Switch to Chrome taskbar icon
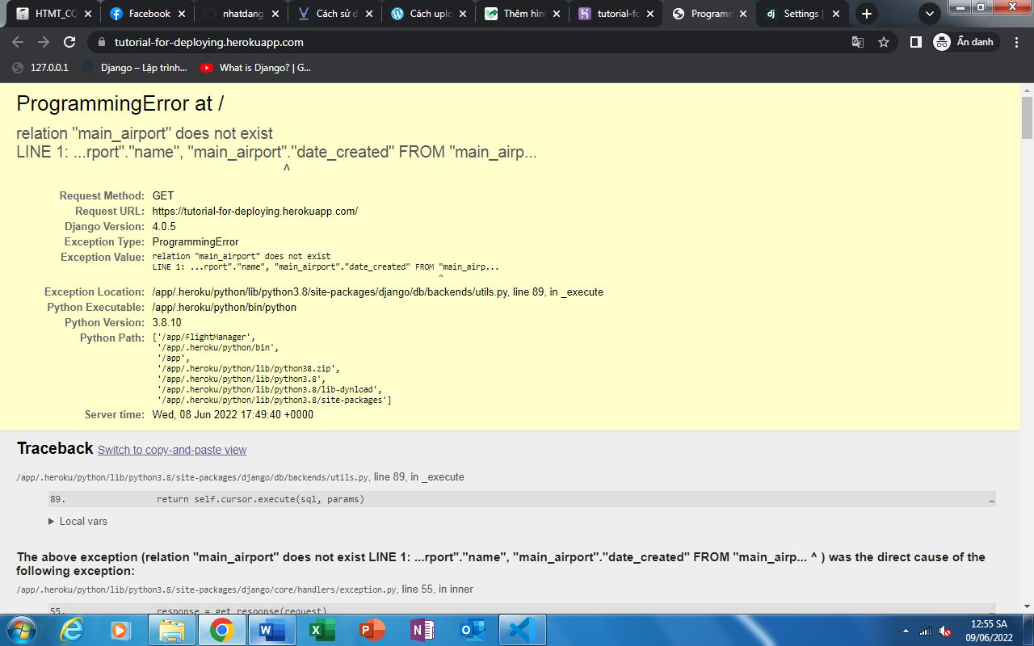Viewport: 1034px width, 646px height. pos(222,630)
